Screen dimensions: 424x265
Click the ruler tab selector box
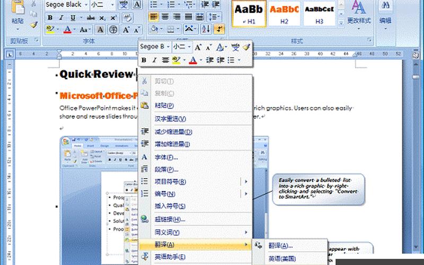pos(10,54)
